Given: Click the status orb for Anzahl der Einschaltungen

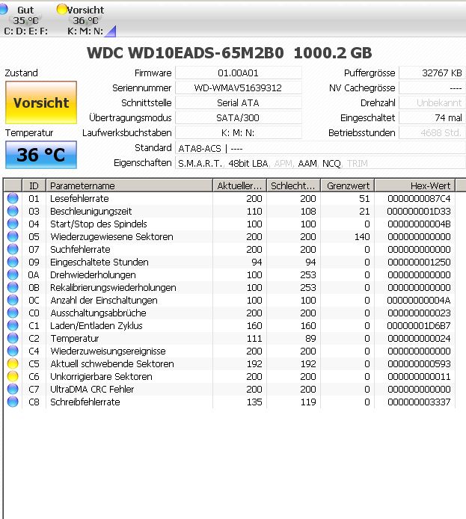Looking at the screenshot, I should pyautogui.click(x=13, y=300).
